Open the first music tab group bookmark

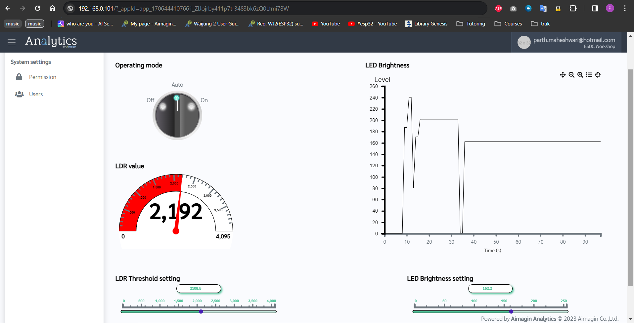pyautogui.click(x=13, y=24)
